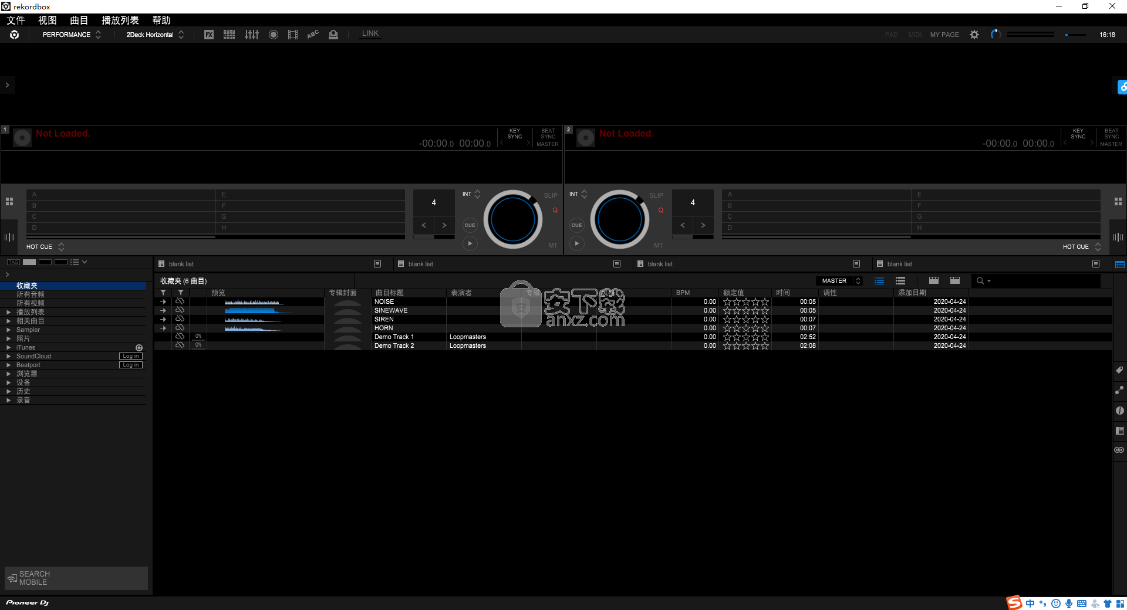
Task: Expand the 历史 tree node
Action: (8, 392)
